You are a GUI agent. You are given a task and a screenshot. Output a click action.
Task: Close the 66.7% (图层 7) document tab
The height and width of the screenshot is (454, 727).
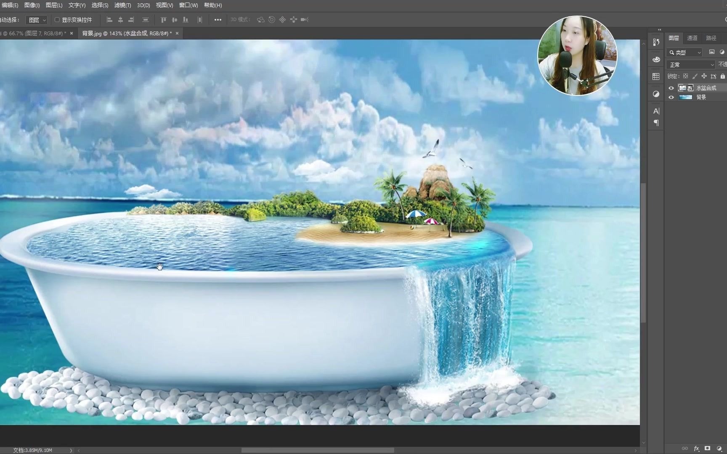pyautogui.click(x=72, y=33)
